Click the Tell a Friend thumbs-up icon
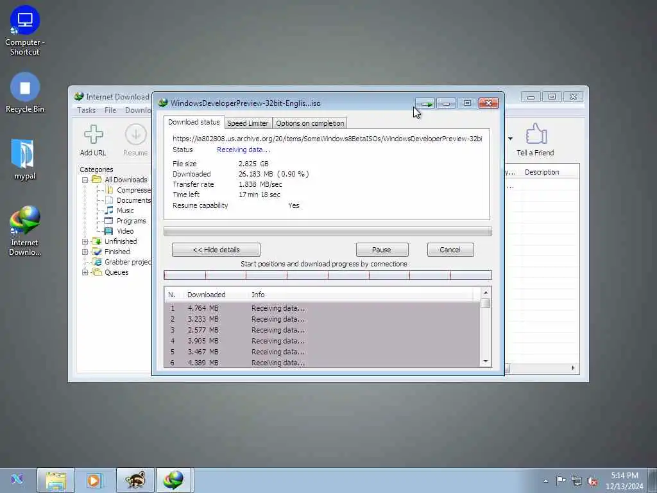Image resolution: width=657 pixels, height=493 pixels. pos(536,134)
